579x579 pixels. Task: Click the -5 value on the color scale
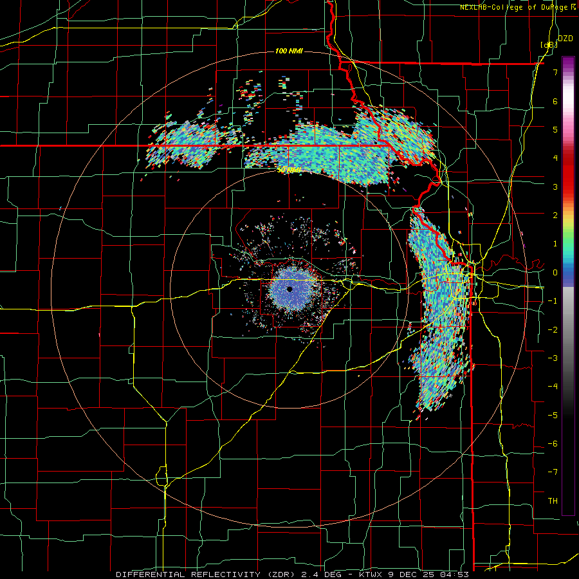[x=553, y=416]
